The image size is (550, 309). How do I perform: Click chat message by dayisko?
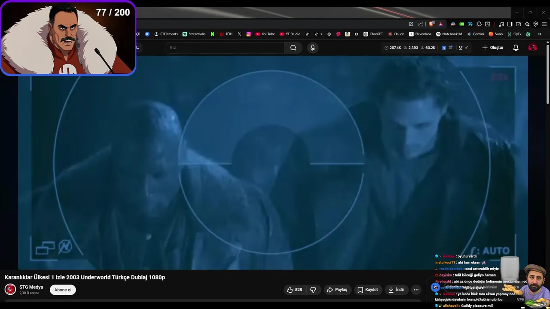coord(465,275)
